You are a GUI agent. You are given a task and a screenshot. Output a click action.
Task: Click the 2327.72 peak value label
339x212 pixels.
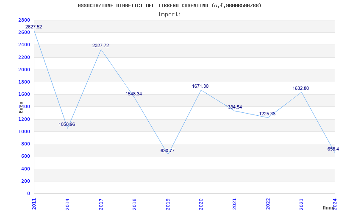point(100,45)
